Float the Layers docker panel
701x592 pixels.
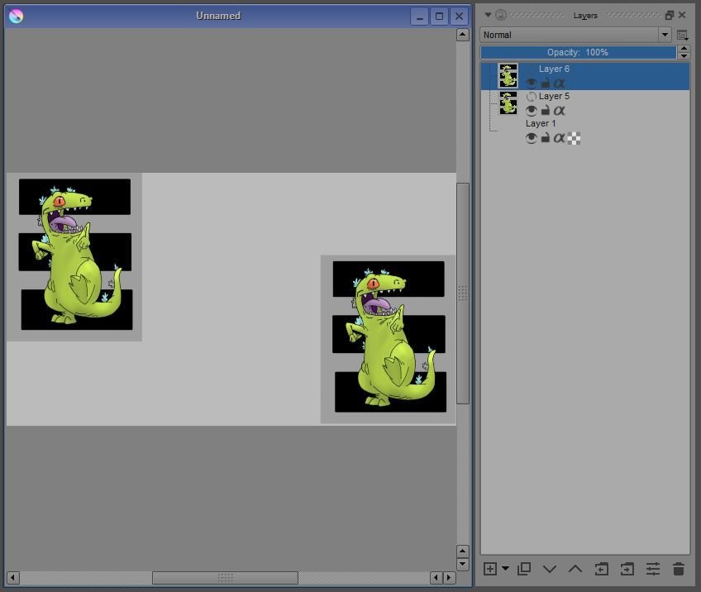pyautogui.click(x=670, y=15)
